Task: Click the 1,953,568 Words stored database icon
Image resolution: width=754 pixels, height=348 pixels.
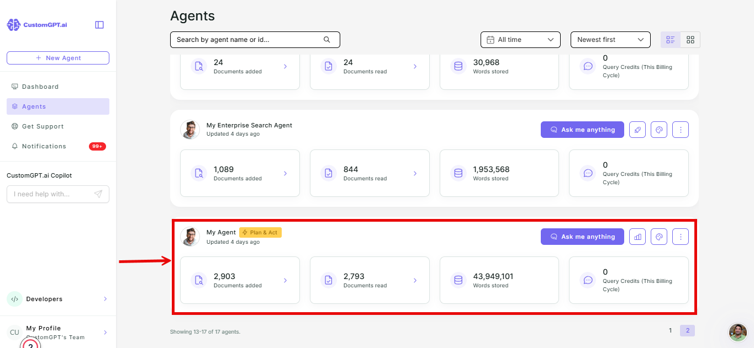Action: point(458,173)
